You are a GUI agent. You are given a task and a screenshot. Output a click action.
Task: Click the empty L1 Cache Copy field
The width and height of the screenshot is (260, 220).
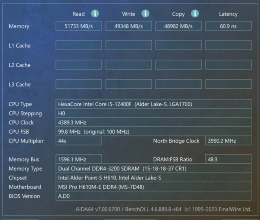pos(178,45)
